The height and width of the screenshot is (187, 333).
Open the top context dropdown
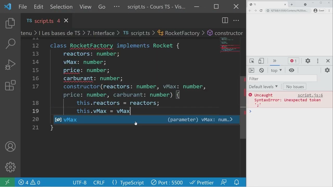(x=276, y=70)
